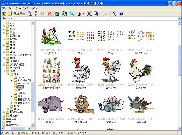This screenshot has width=182, height=135.
Task: Select the 03.eps thumbnail
Action: click(x=111, y=36)
